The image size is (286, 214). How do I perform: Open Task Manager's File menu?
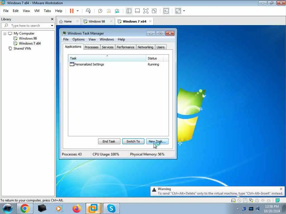(66, 40)
